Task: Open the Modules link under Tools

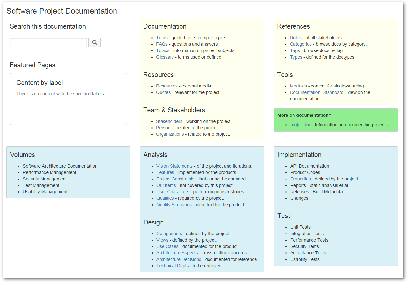Action: pyautogui.click(x=298, y=86)
